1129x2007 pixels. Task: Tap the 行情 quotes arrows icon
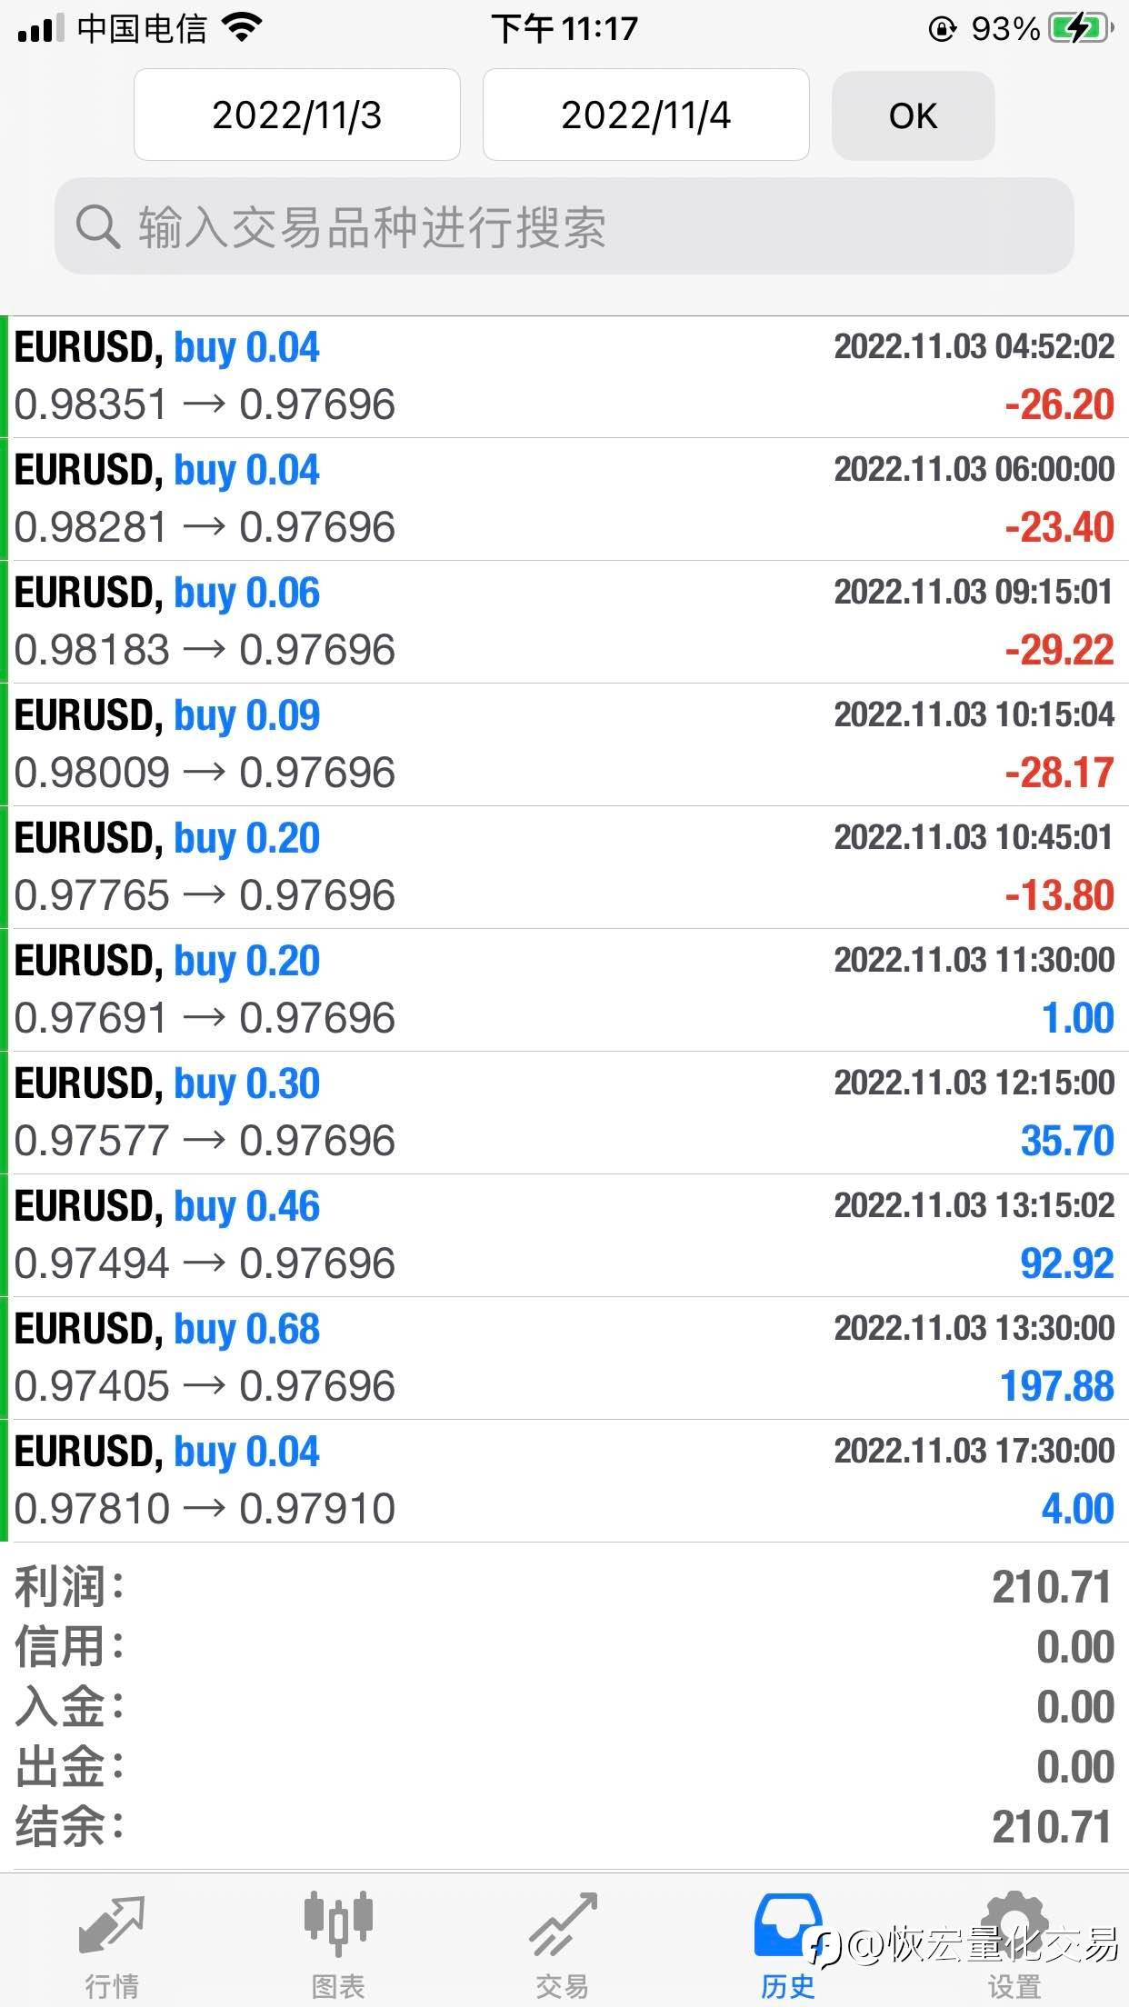coord(112,1922)
